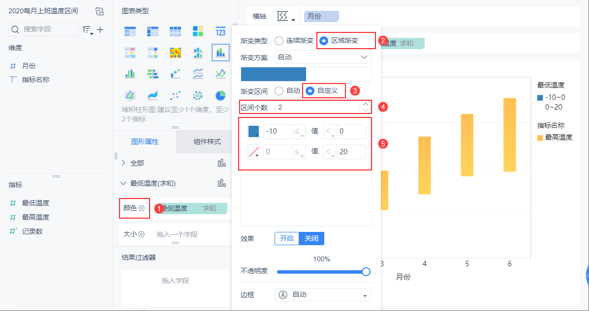Collapse the 最低温度(求和) properties section
The width and height of the screenshot is (589, 311).
pos(123,183)
